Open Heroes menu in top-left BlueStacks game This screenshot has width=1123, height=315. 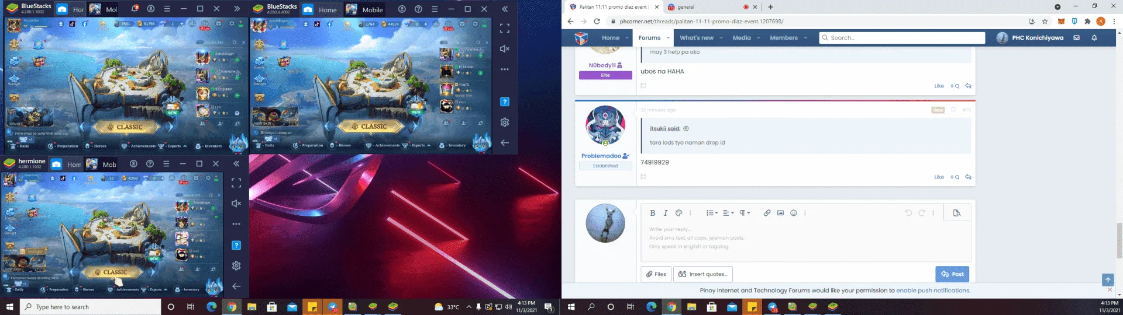point(96,146)
